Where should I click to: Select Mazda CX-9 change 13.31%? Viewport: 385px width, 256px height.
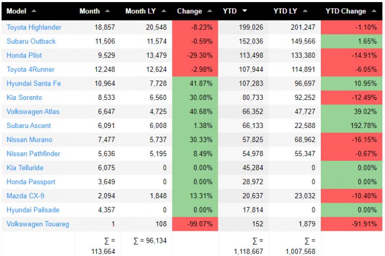click(x=195, y=196)
